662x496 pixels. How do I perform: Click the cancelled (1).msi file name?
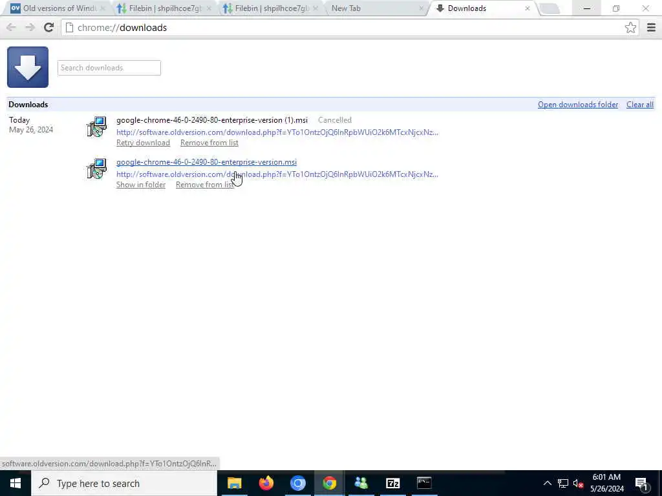coord(212,120)
